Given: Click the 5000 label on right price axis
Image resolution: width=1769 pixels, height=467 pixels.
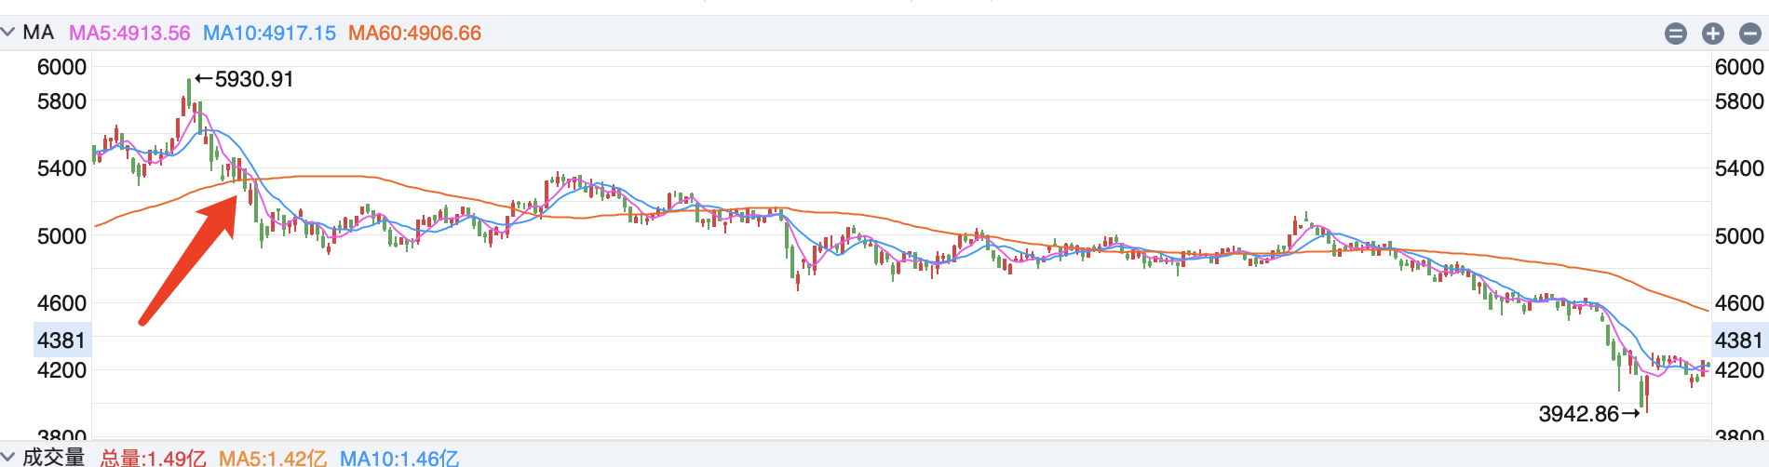Looking at the screenshot, I should [1739, 236].
